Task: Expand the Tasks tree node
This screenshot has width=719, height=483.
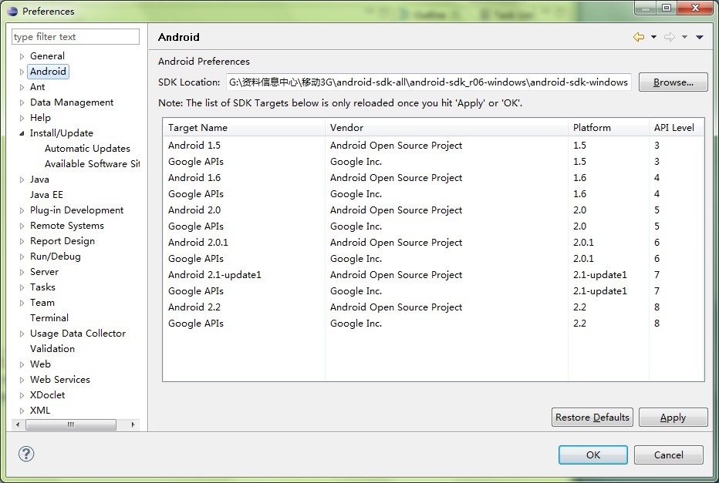Action: (22, 287)
